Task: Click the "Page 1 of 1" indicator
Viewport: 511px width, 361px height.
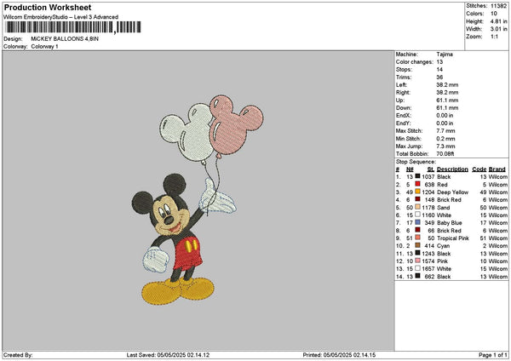Action: [x=493, y=355]
